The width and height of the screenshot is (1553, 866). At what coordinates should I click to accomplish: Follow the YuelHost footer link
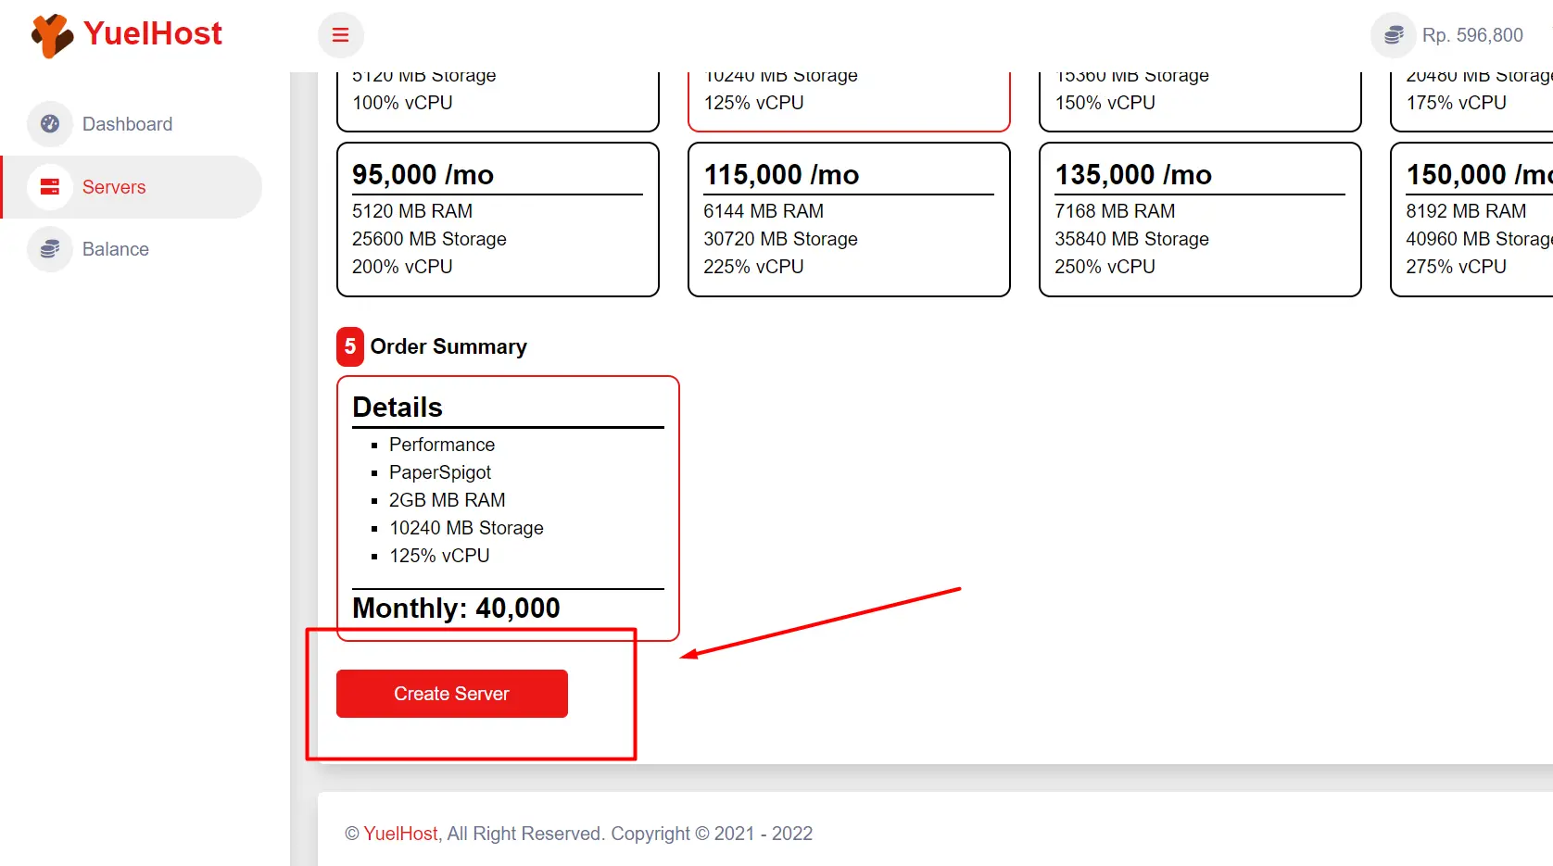click(x=400, y=834)
